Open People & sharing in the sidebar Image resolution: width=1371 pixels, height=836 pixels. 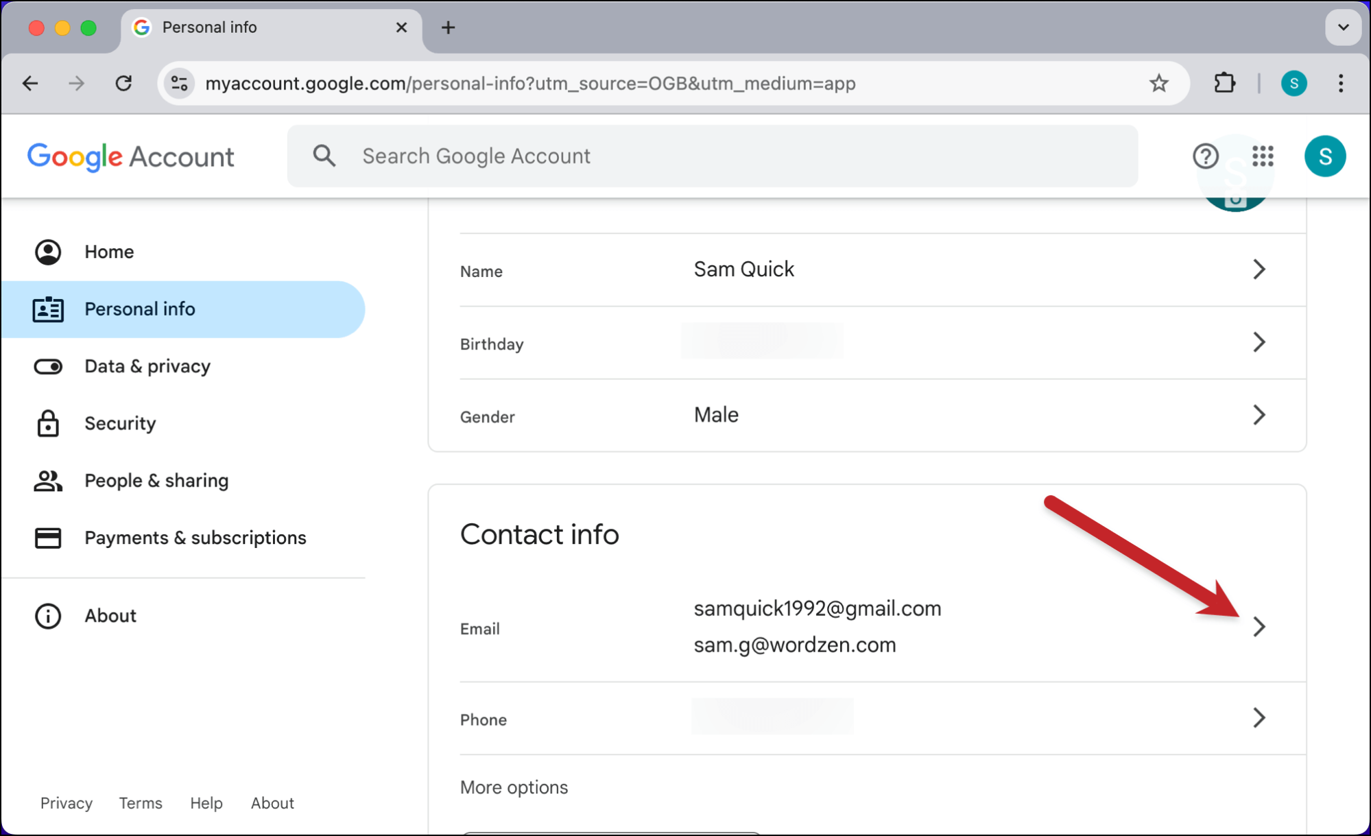183,481
